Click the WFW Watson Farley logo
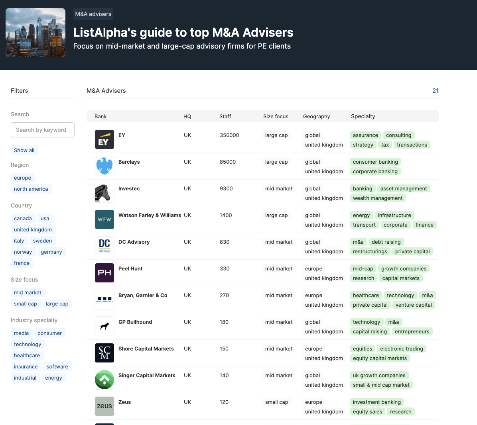The height and width of the screenshot is (425, 477). 104,219
